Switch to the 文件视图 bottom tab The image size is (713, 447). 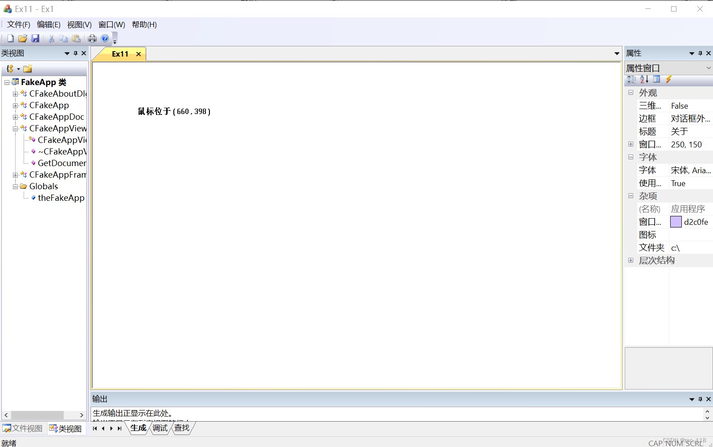pos(23,428)
